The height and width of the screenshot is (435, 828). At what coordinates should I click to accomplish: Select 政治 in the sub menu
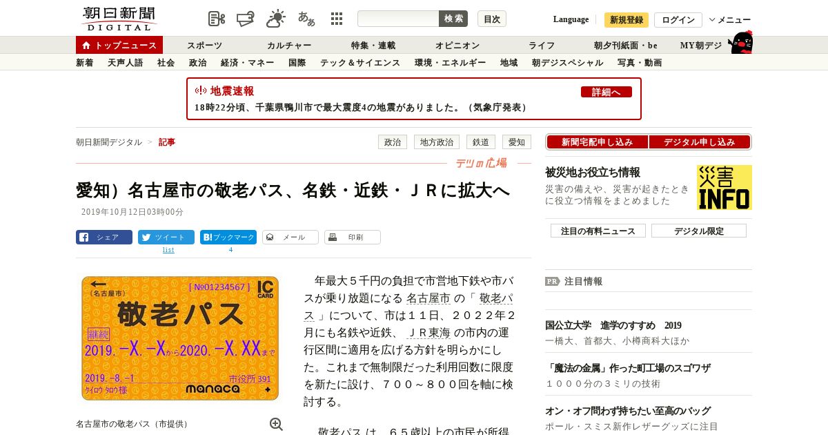click(198, 63)
